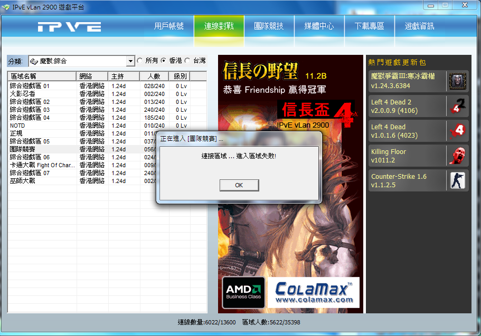Select the 卡通大戰 Fight Of Char... row
Viewport: 481px width, 336px height.
click(82, 165)
